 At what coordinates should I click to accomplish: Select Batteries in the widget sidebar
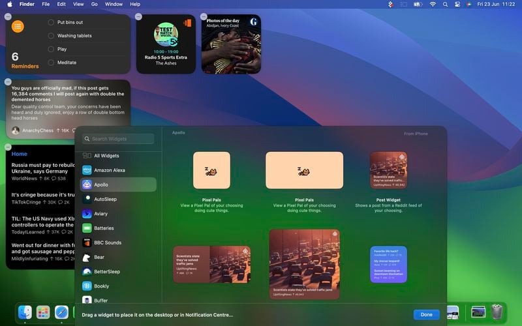click(x=118, y=228)
